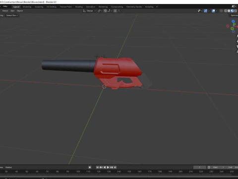This screenshot has height=179, width=238.
Task: Click the negative X red circle on gizmo
Action: 228,26
